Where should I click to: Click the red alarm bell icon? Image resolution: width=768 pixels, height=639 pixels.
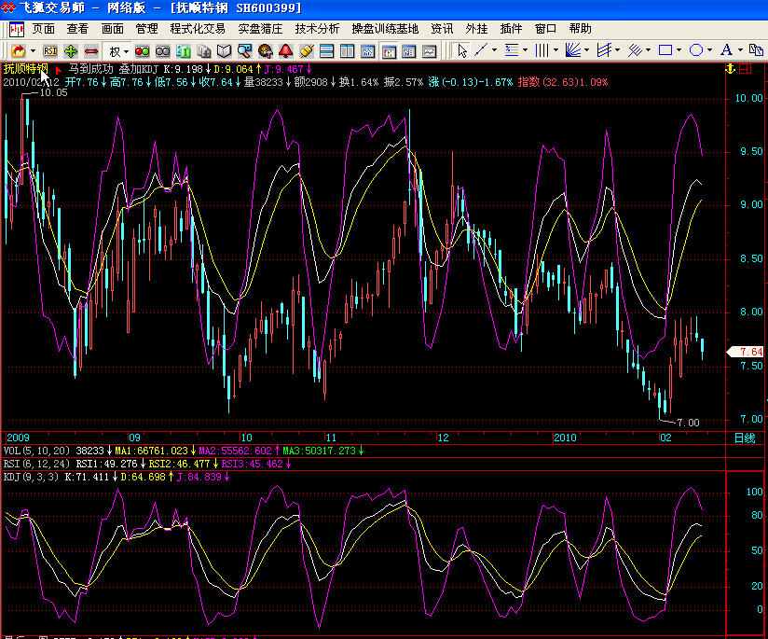pyautogui.click(x=285, y=50)
